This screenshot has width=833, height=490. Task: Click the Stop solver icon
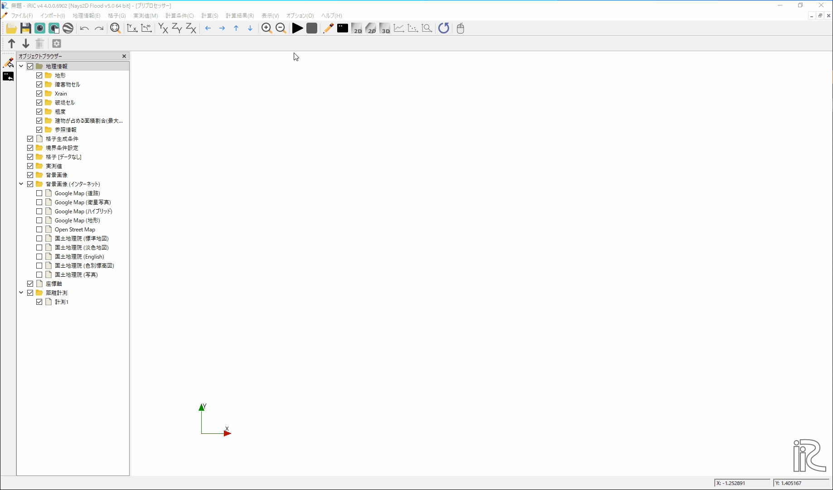pos(311,28)
